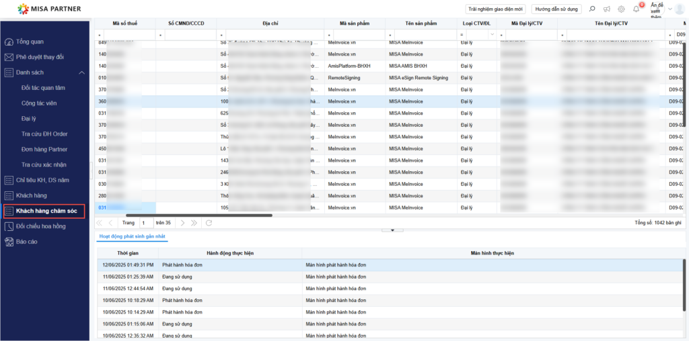Click the Hướng dẫn sử dụng button

(x=556, y=9)
